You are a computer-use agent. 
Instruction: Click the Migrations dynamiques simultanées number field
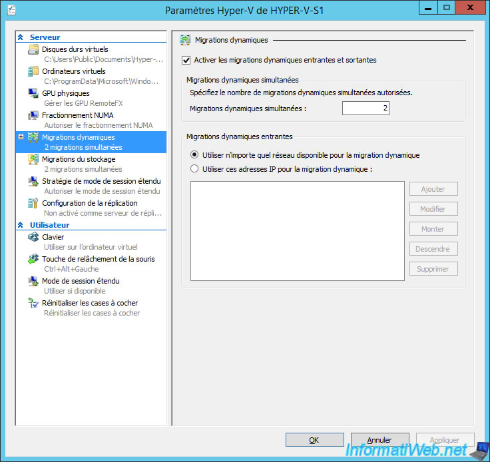366,108
